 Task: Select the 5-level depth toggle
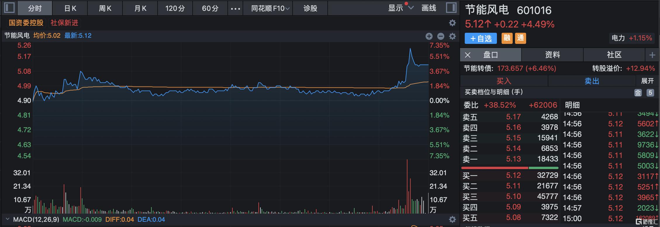click(x=650, y=93)
